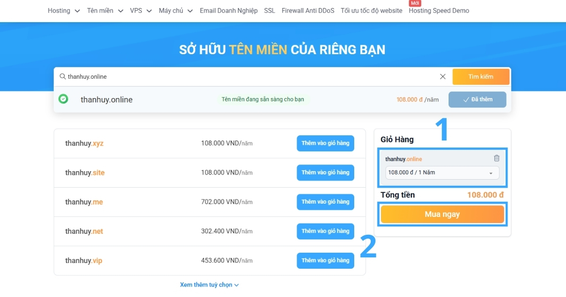Open the SSL menu item
This screenshot has height=297, width=566.
(269, 10)
